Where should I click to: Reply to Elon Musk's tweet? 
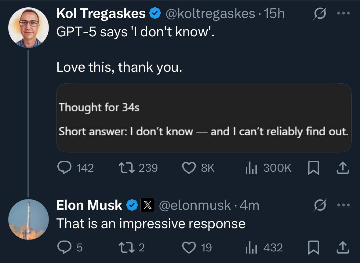(x=64, y=247)
